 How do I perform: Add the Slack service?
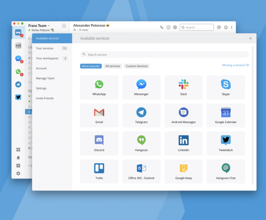(x=183, y=88)
